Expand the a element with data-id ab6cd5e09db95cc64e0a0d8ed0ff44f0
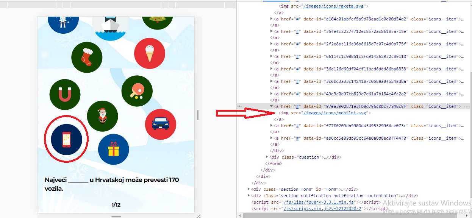The width and height of the screenshot is (472, 218). 272,138
